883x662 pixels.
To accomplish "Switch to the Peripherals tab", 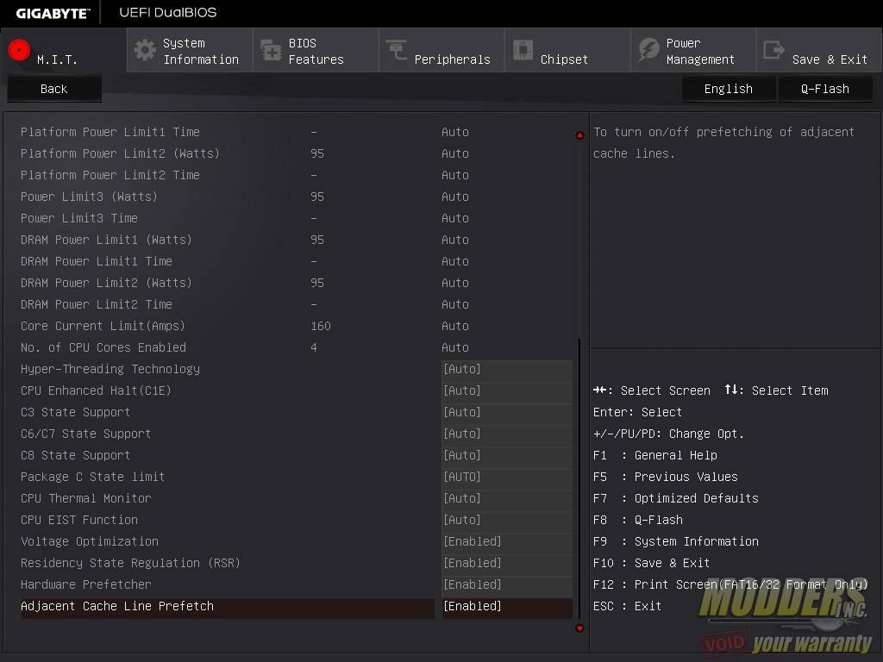I will click(441, 50).
